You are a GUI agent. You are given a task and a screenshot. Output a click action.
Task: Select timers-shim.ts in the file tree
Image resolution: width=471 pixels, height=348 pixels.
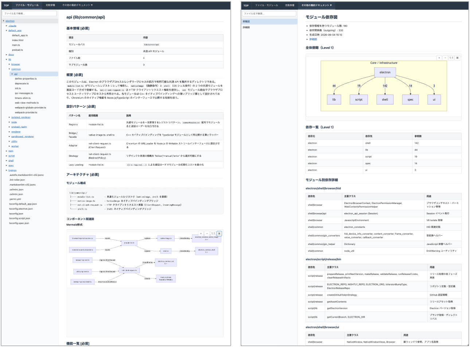coord(23,98)
